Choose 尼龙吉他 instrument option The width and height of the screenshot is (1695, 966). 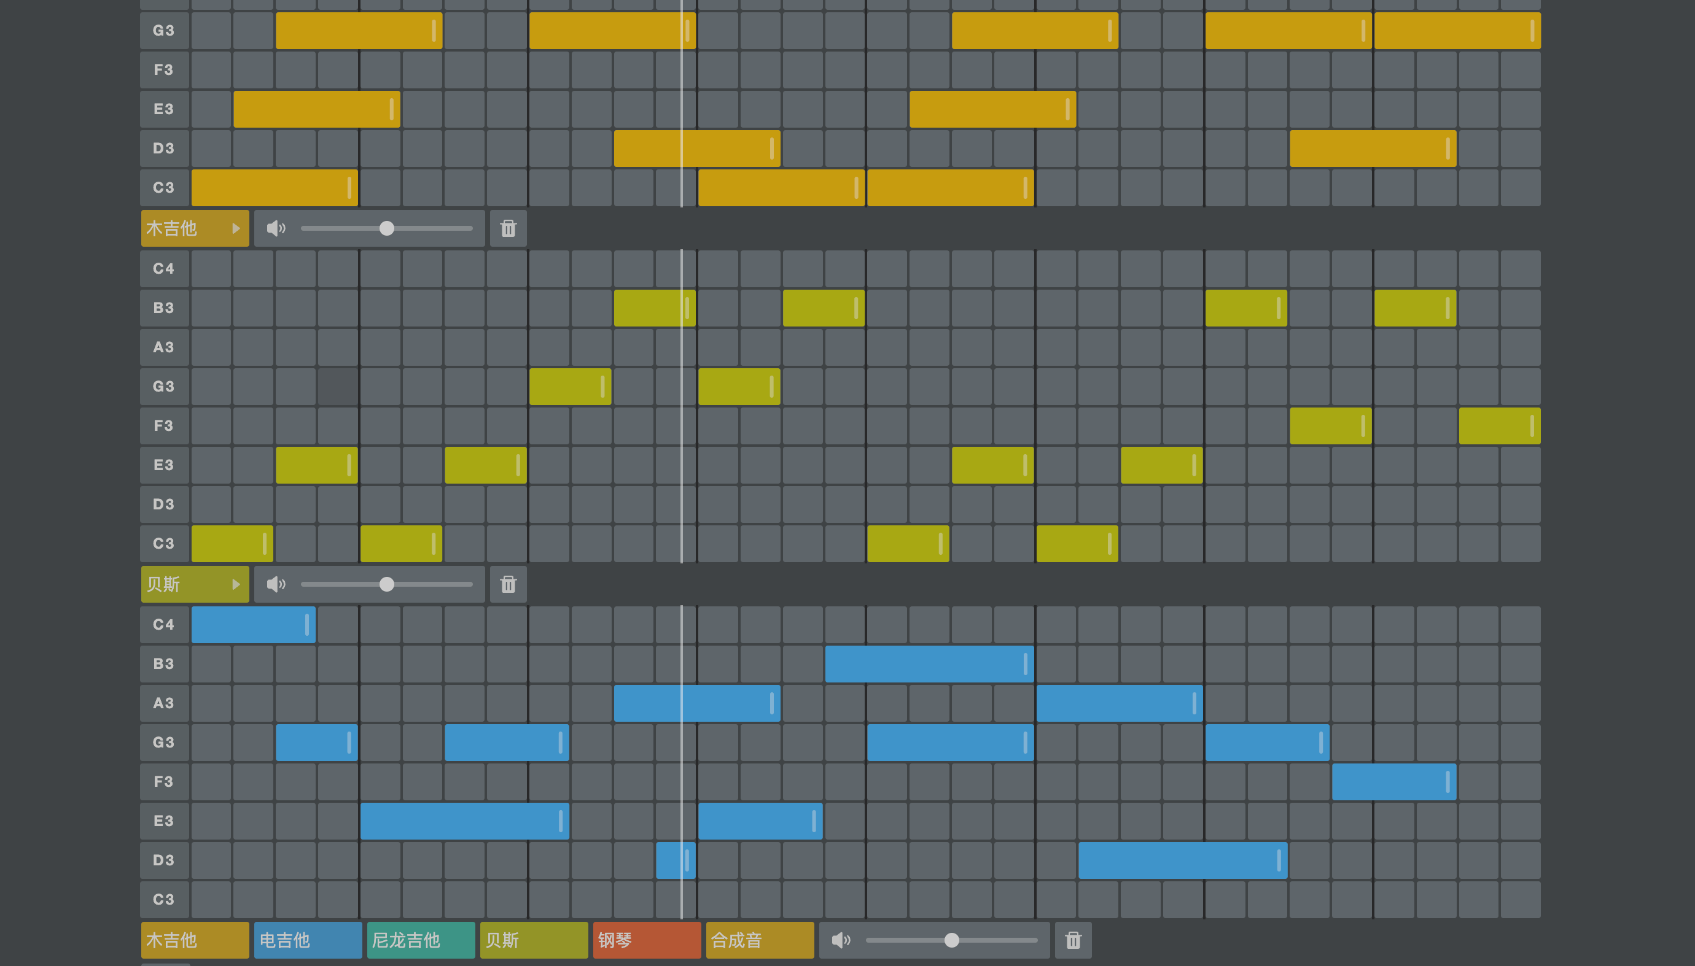420,940
